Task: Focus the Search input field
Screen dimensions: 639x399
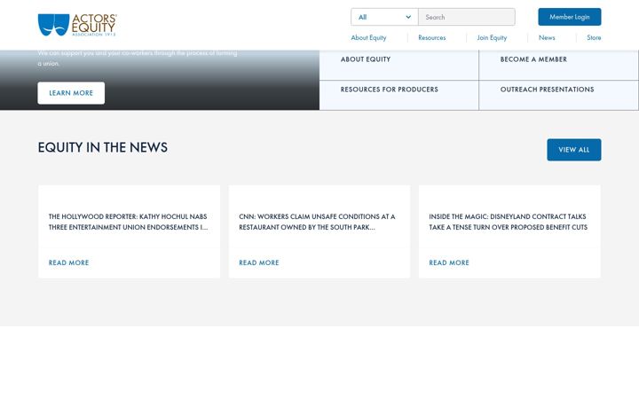Action: 467,17
